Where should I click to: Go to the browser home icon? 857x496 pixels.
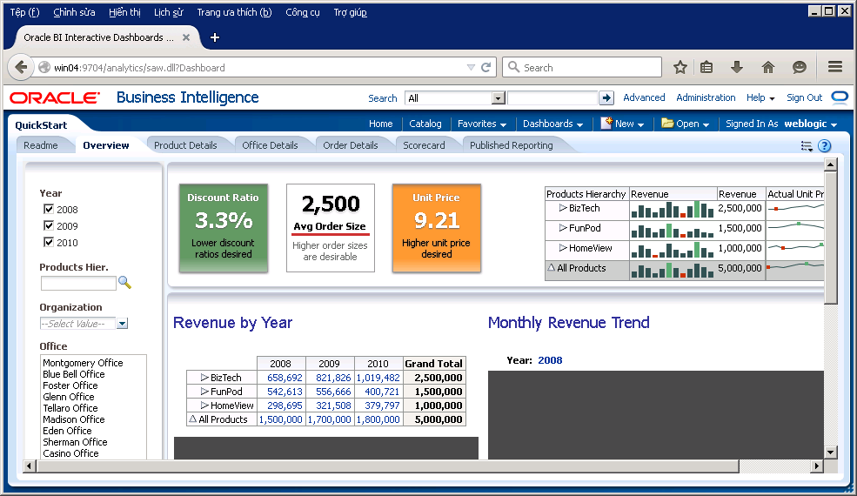pos(768,67)
